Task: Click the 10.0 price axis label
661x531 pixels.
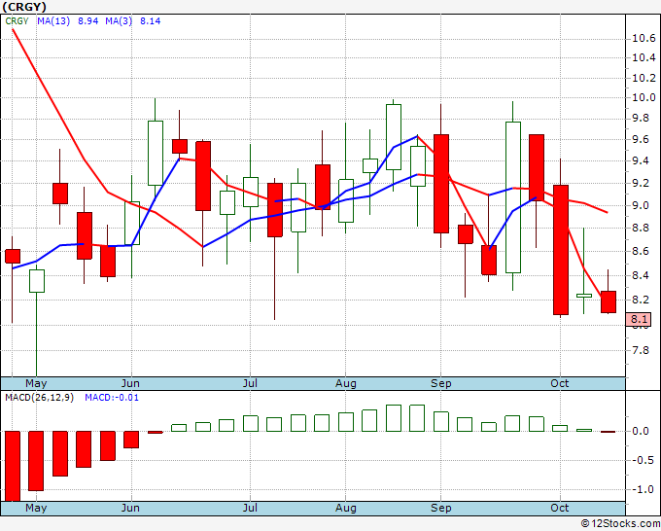Action: click(x=644, y=97)
